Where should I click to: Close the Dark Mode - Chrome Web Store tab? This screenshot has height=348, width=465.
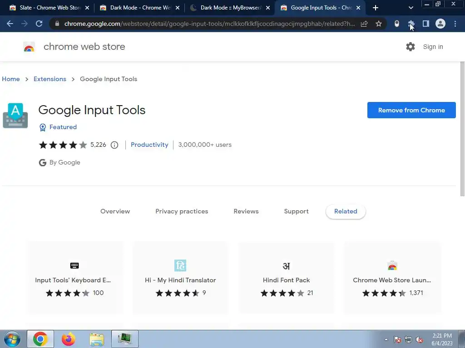point(178,8)
